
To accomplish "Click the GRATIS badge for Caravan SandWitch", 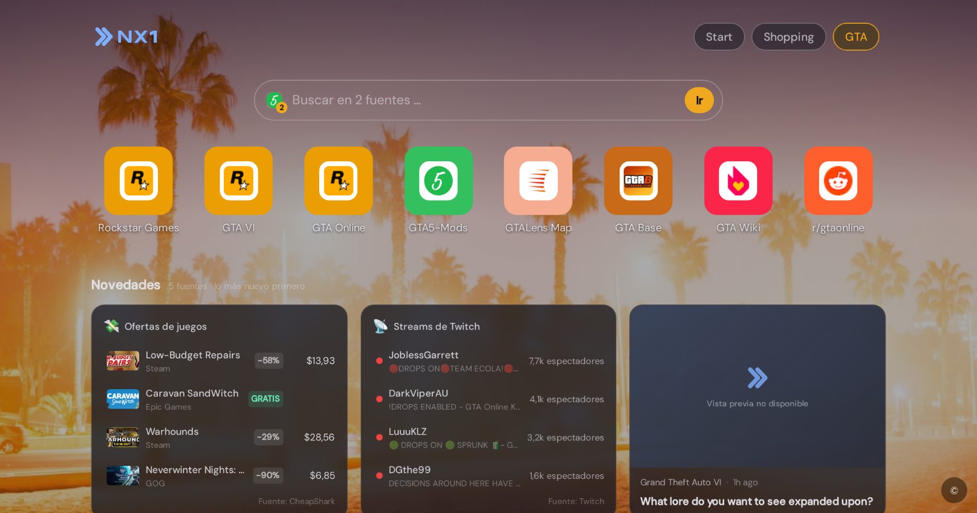I will [x=265, y=399].
